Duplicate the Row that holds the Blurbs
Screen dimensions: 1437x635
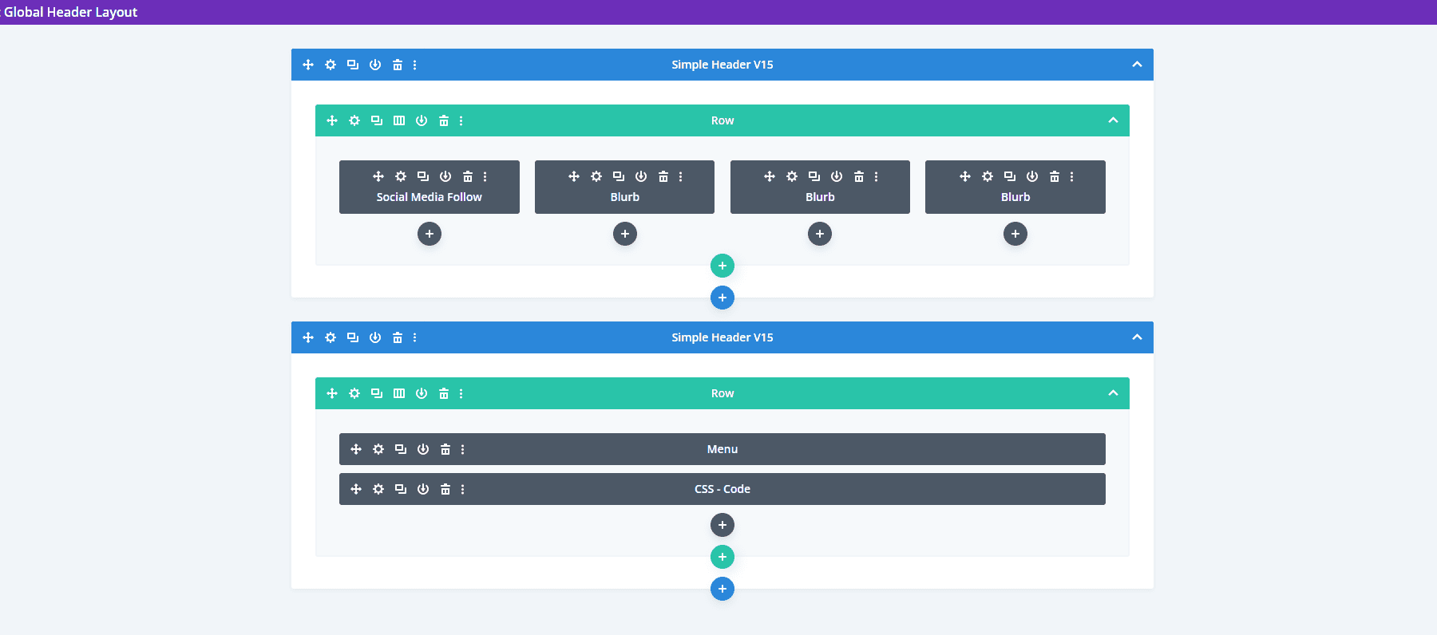pyautogui.click(x=377, y=120)
